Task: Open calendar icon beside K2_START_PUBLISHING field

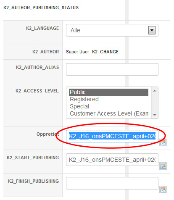Action: 163,166
